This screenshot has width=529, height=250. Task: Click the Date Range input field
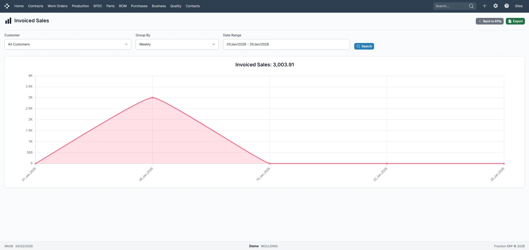coord(286,44)
